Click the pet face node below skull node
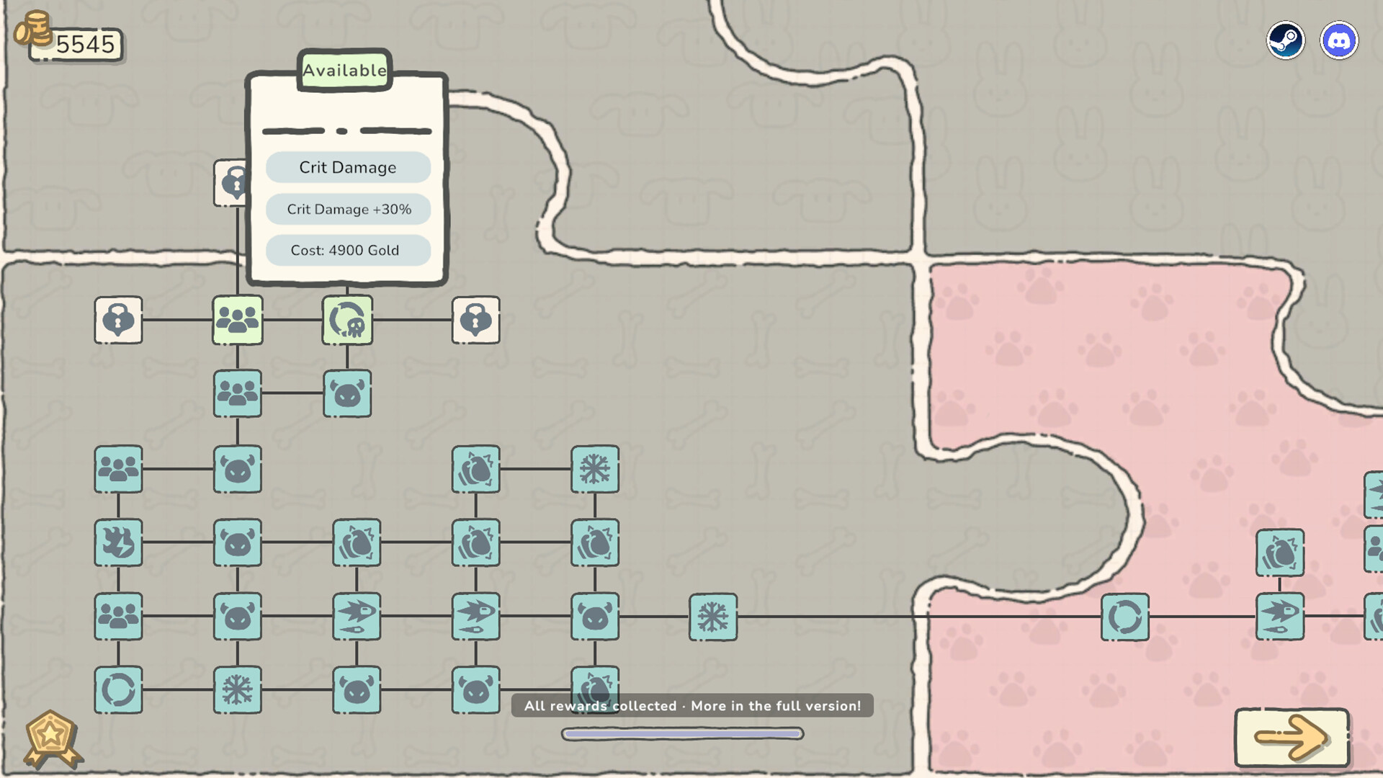 coord(347,394)
